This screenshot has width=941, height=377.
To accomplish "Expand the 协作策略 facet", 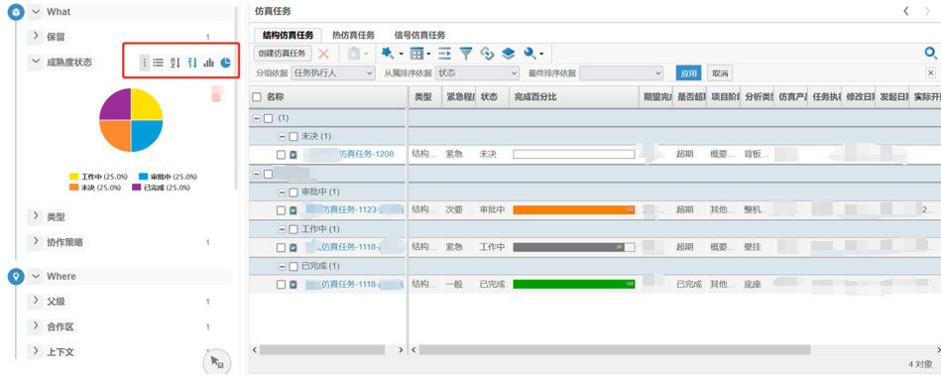I will 36,241.
